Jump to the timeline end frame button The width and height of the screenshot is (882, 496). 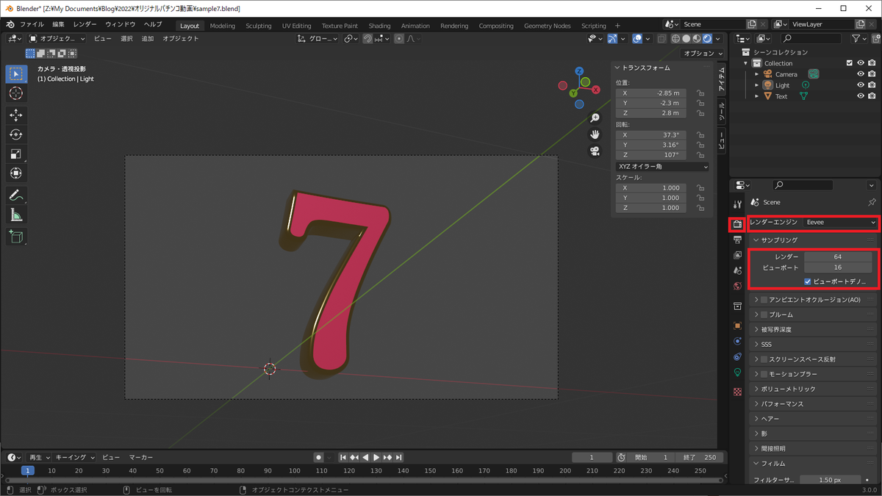point(399,458)
